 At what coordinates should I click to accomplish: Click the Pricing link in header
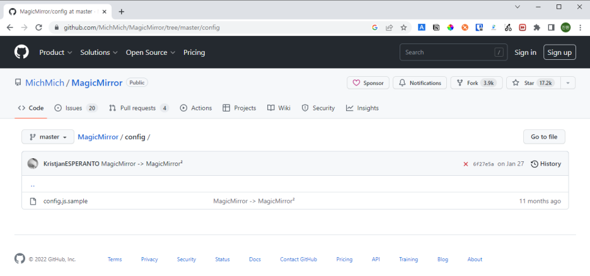click(x=194, y=52)
